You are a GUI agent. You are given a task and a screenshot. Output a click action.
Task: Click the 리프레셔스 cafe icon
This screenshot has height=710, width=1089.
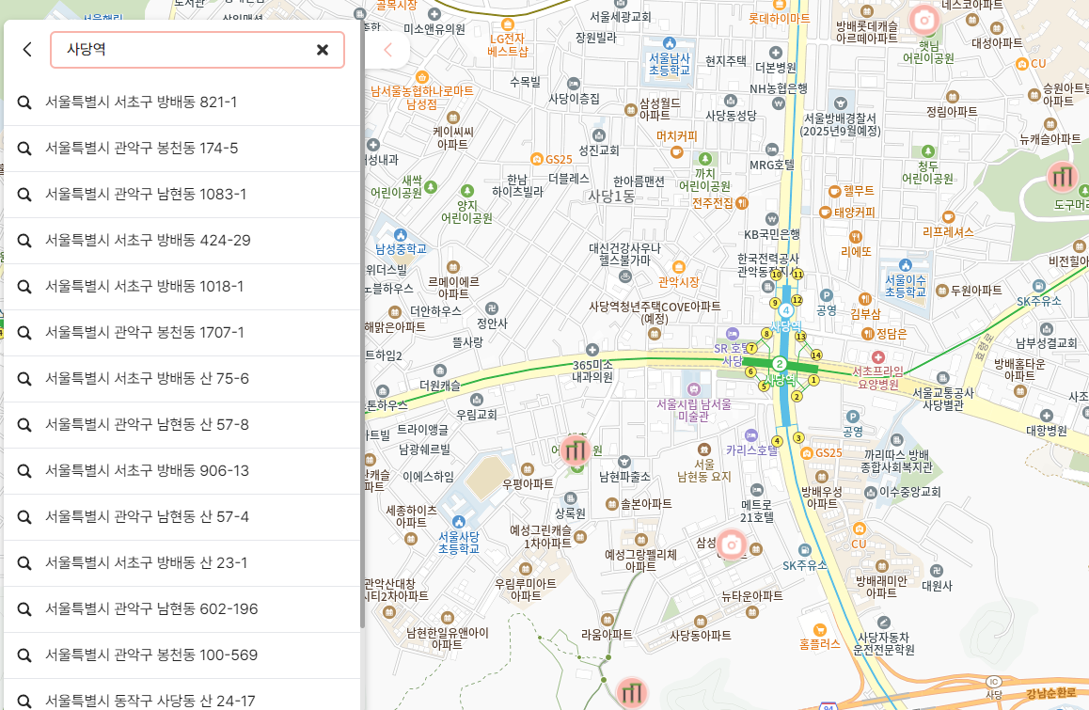[x=948, y=216]
